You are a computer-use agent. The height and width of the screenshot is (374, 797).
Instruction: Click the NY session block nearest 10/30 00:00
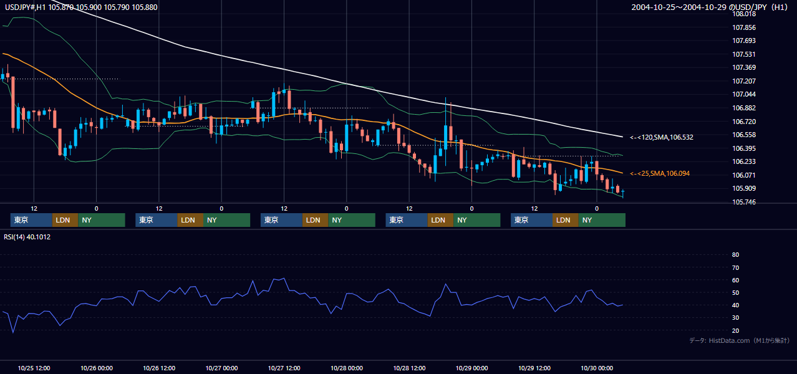pos(602,220)
